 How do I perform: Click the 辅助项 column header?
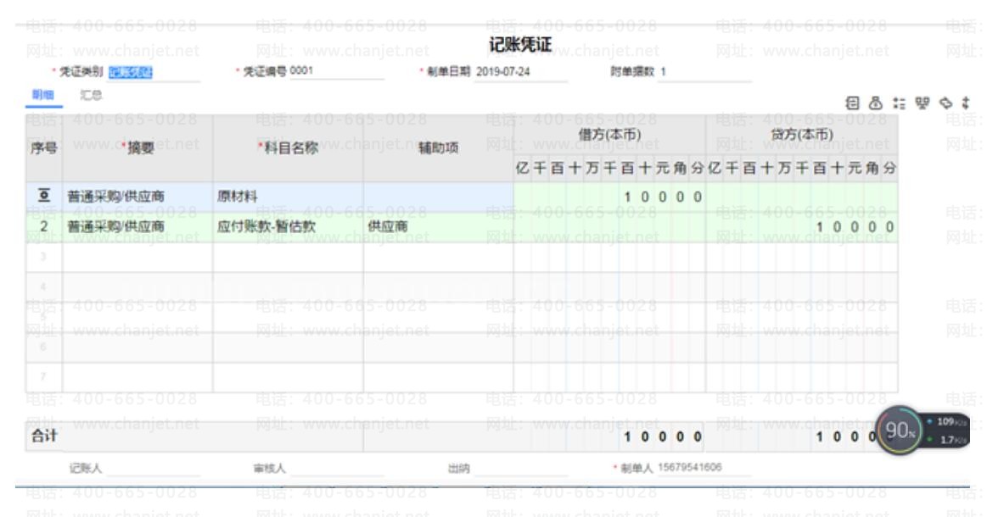[x=438, y=148]
